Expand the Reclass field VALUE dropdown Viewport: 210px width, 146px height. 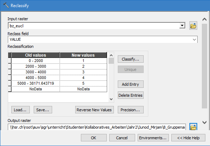click(x=194, y=39)
